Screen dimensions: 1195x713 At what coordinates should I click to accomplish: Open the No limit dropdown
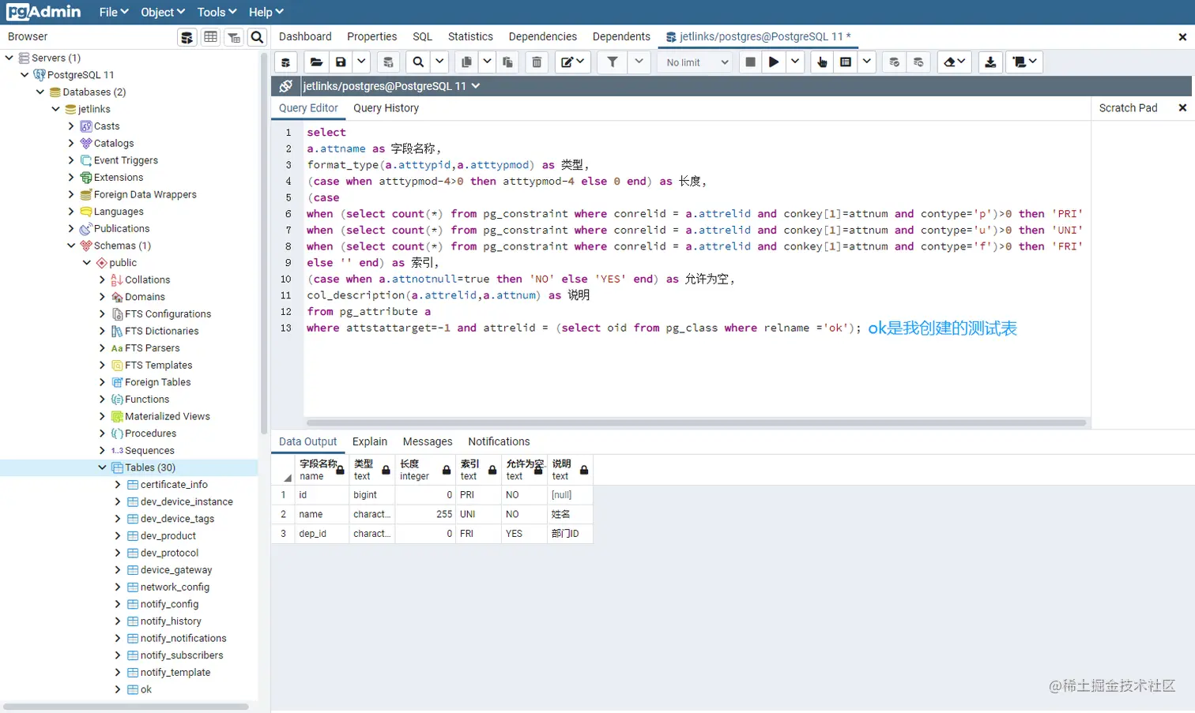[x=694, y=62]
